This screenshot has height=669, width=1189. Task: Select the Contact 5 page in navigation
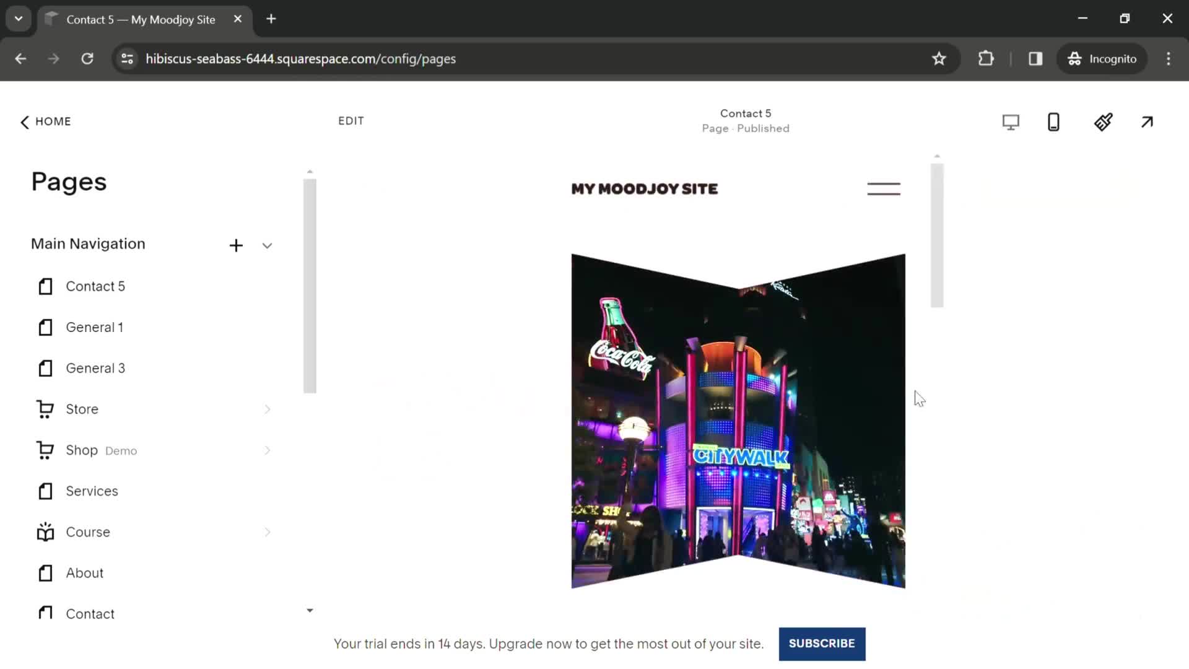point(95,286)
